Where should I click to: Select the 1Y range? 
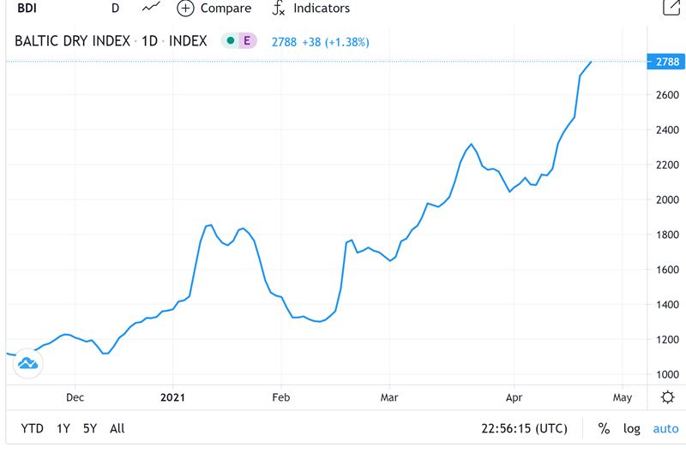pyautogui.click(x=63, y=428)
